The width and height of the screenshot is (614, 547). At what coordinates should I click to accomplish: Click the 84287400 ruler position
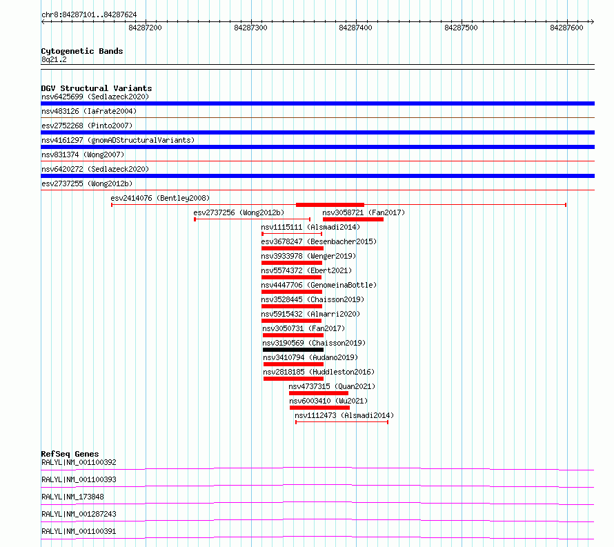click(355, 28)
